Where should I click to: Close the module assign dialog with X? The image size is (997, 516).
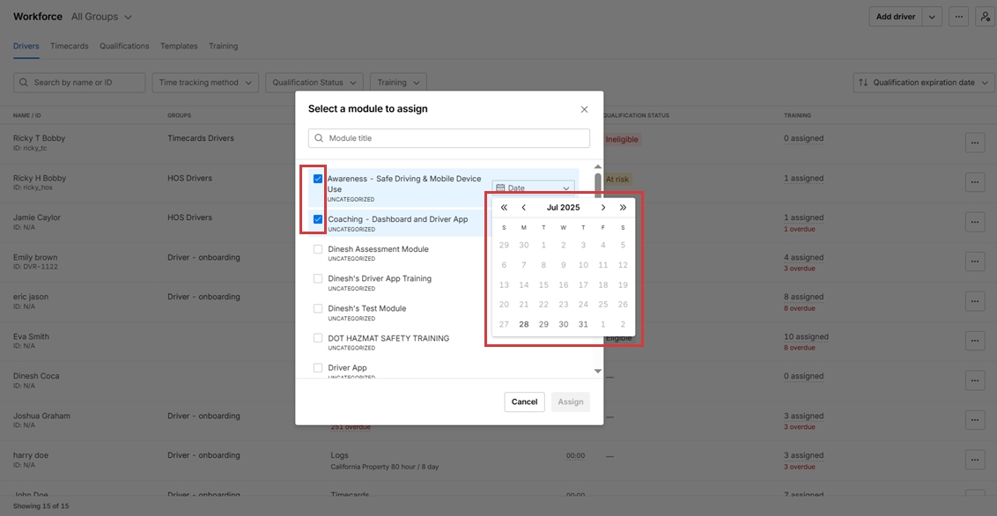[584, 109]
